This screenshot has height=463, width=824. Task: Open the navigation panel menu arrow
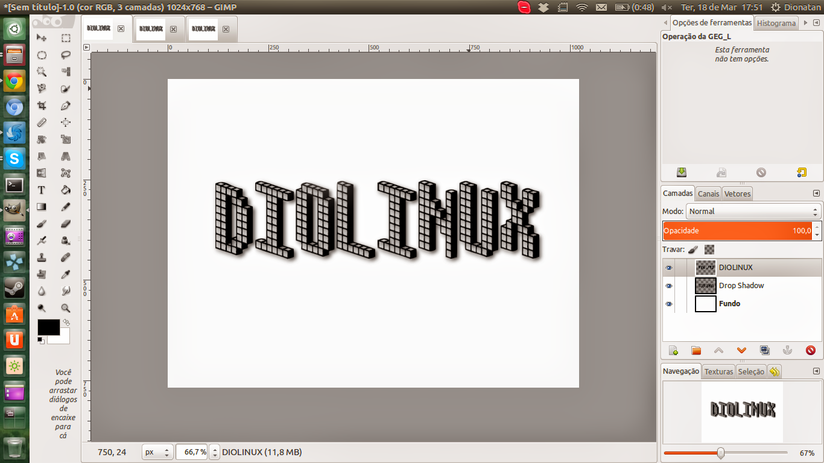(x=816, y=371)
